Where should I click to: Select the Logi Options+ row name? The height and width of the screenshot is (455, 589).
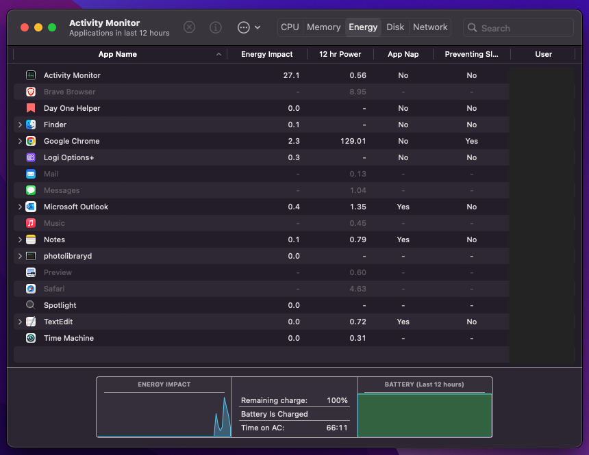[68, 157]
